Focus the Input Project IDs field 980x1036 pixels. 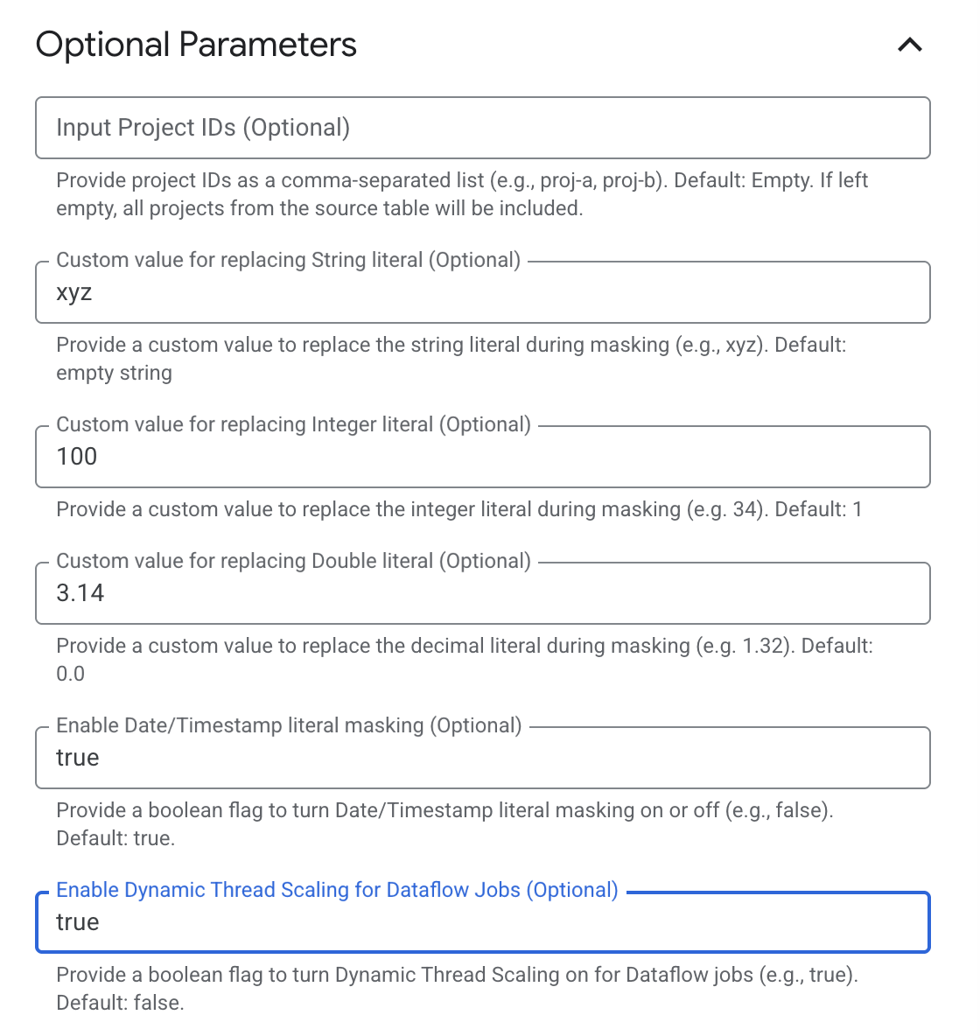(482, 128)
